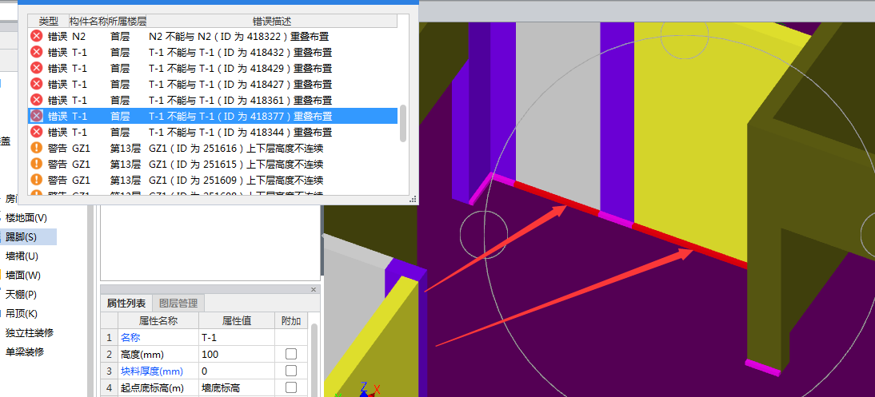Click the error icon for ID 418344 row
Viewport: 875px width, 397px height.
click(x=36, y=132)
